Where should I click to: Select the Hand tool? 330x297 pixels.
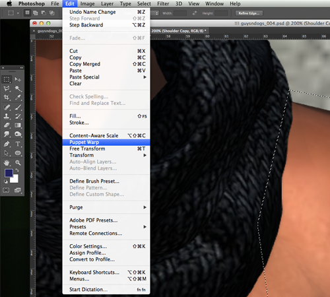(x=7, y=163)
